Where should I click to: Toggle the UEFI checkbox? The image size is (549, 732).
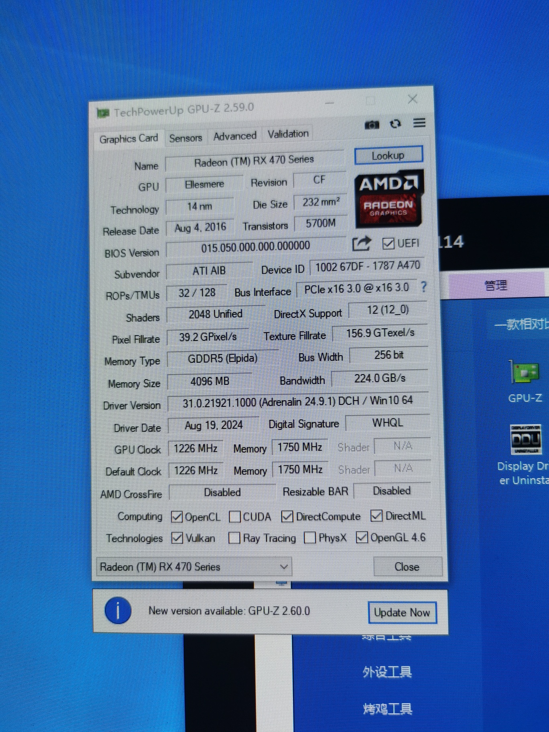[x=388, y=243]
